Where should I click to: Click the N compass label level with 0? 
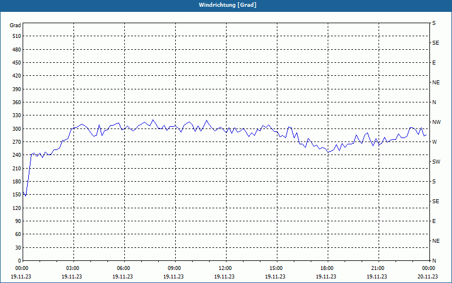coord(434,261)
